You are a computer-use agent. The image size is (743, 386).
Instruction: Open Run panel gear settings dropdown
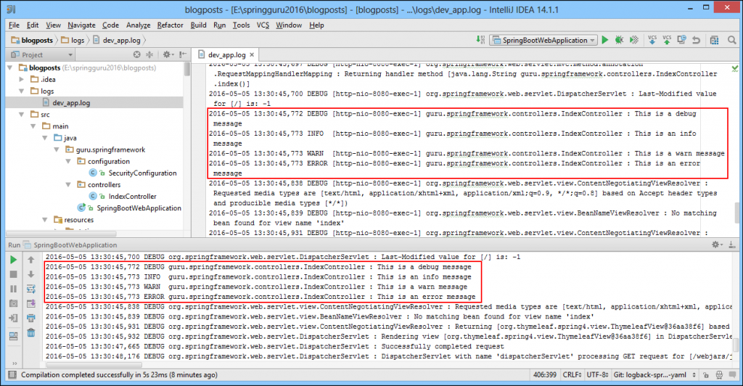(717, 245)
